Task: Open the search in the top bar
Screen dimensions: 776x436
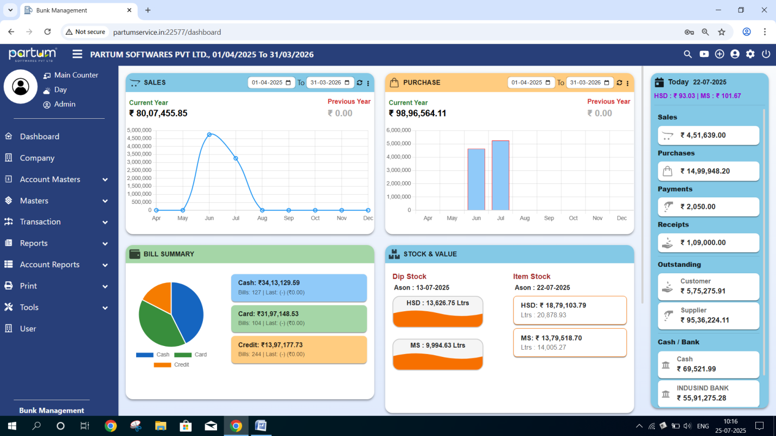Action: click(x=688, y=54)
